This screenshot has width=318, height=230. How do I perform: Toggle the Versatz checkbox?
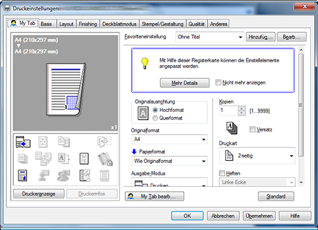pyautogui.click(x=252, y=129)
